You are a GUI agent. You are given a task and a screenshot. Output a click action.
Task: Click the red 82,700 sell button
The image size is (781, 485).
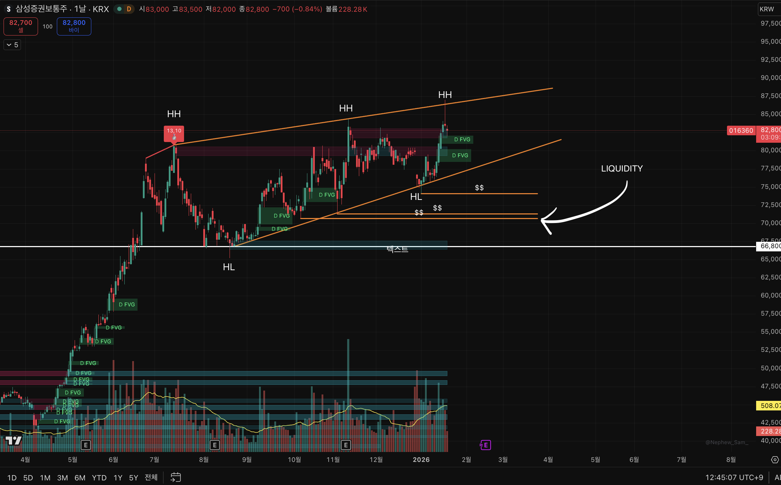(21, 26)
